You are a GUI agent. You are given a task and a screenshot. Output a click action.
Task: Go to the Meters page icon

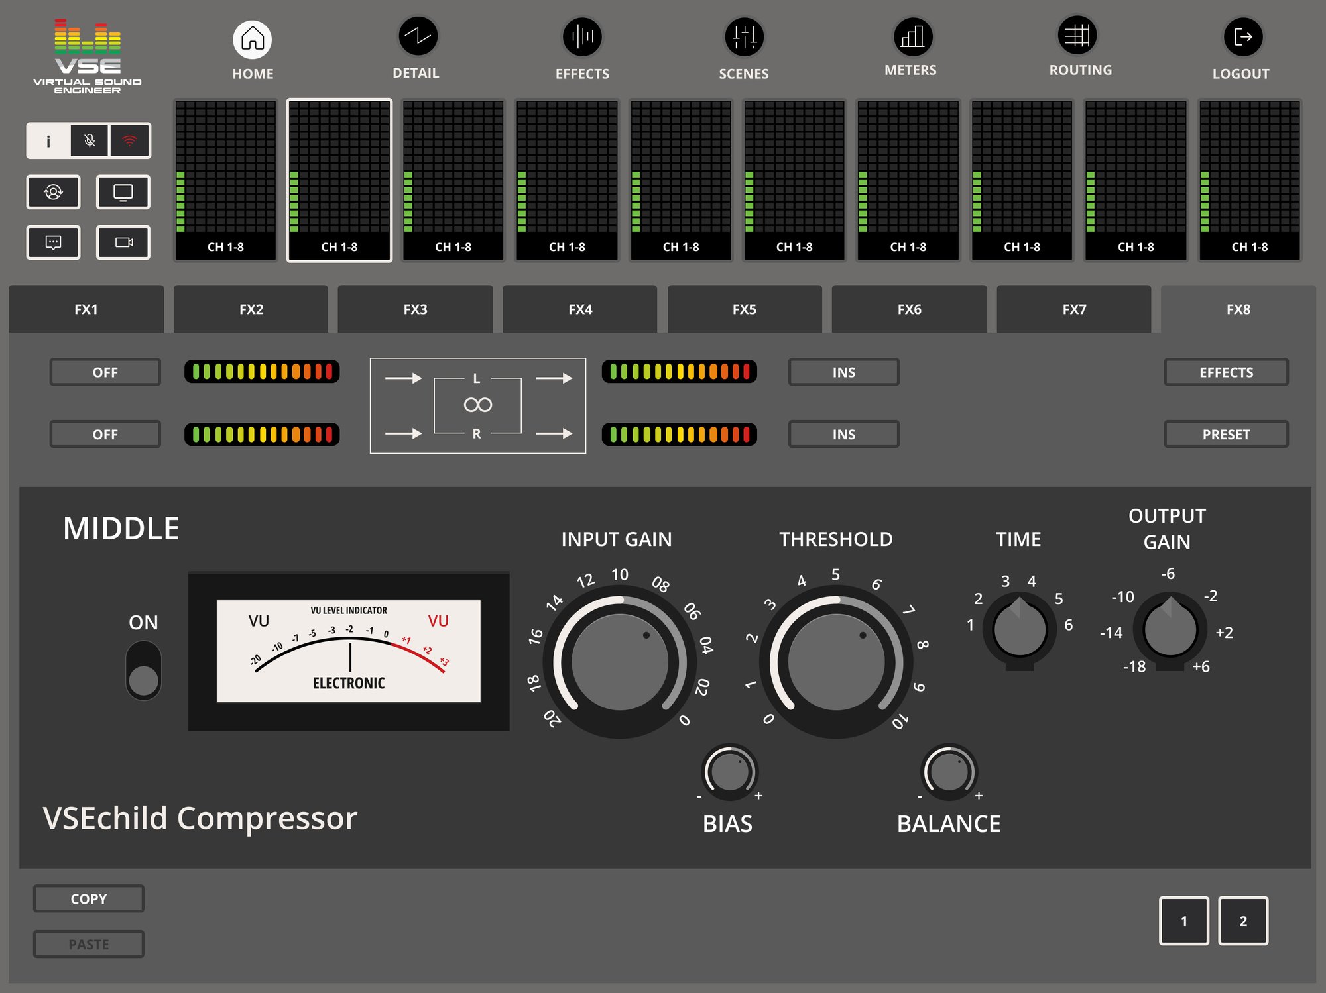click(x=912, y=36)
